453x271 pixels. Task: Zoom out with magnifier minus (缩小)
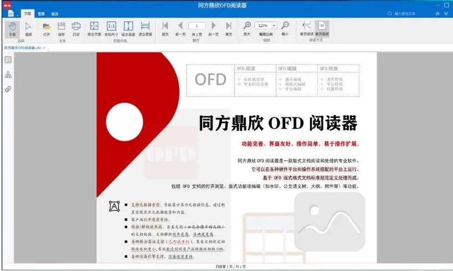(285, 28)
